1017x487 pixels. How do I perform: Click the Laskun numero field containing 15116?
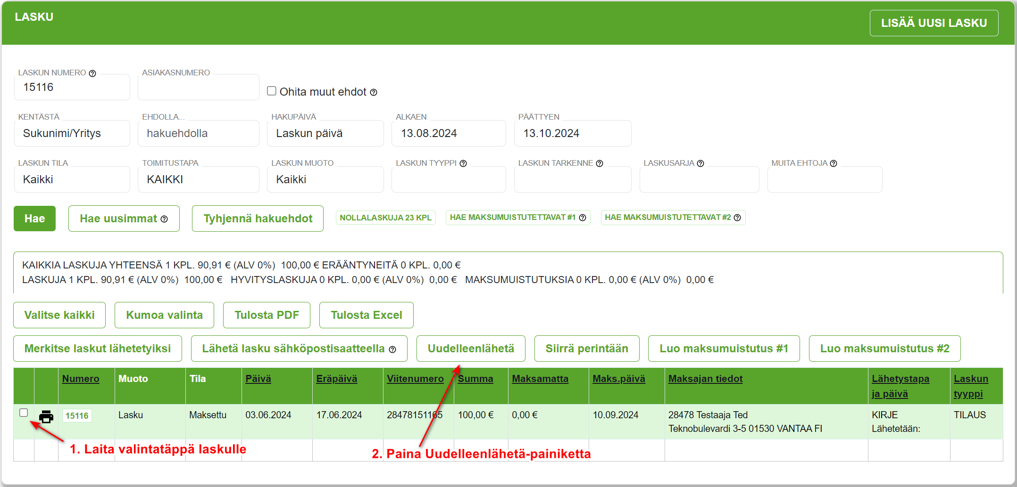[72, 87]
